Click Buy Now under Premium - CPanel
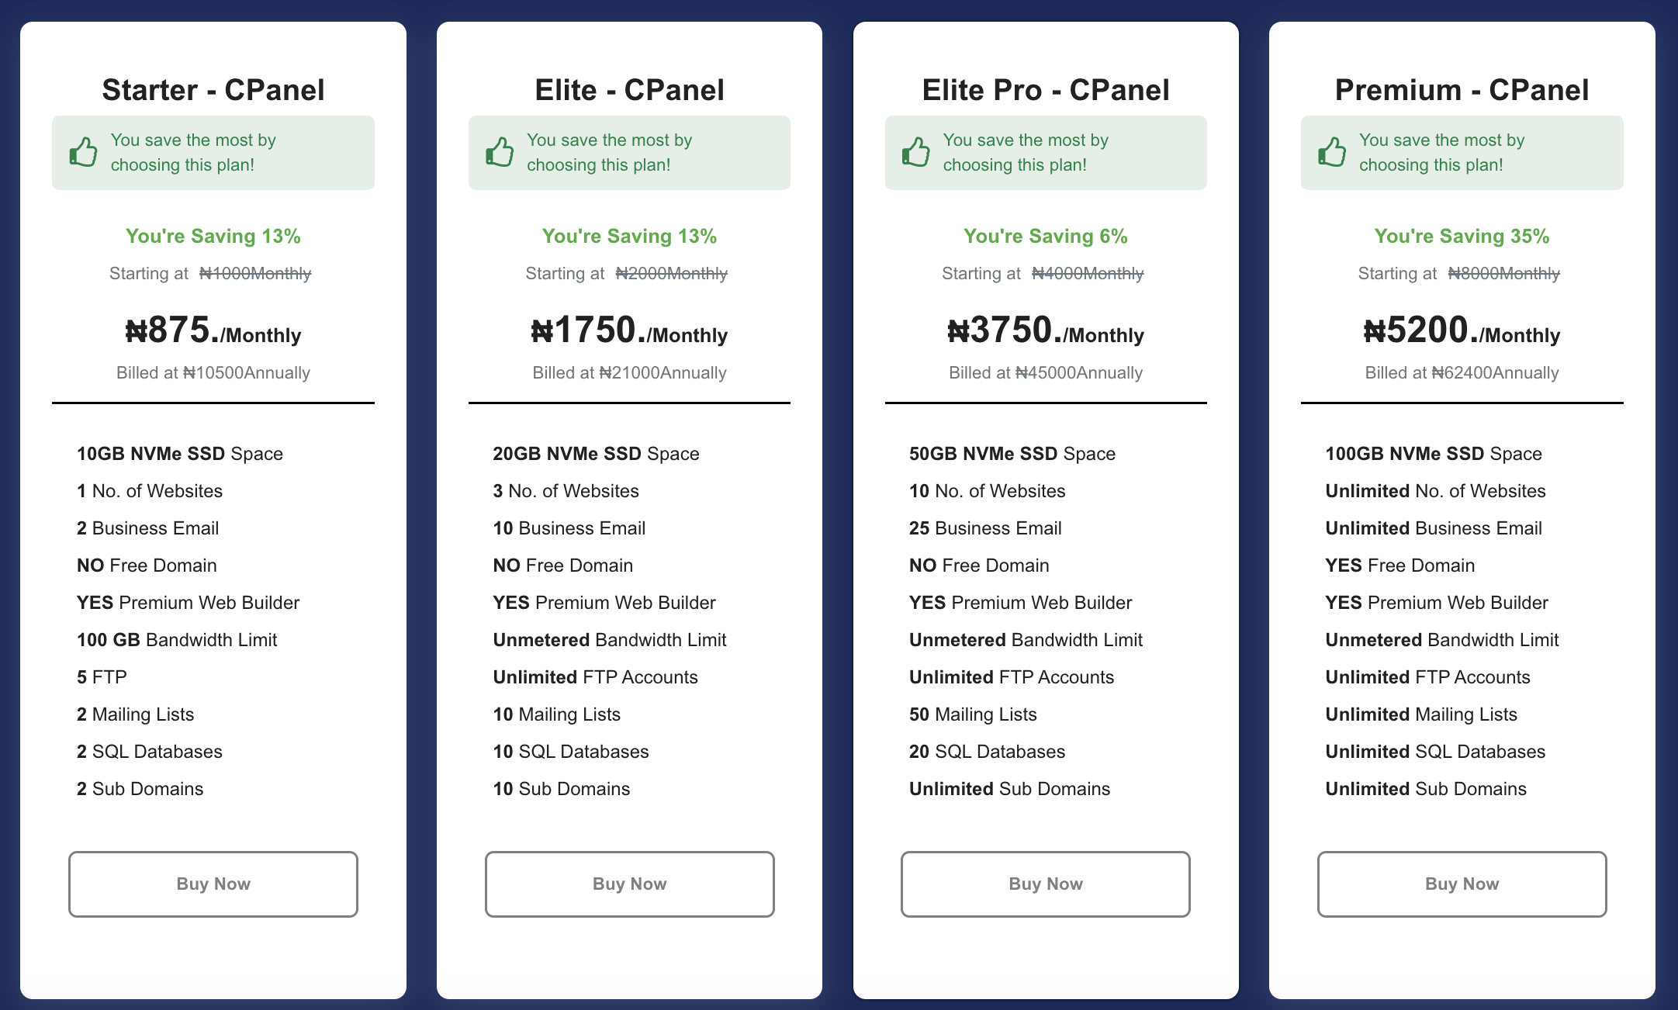The image size is (1678, 1010). pyautogui.click(x=1462, y=884)
